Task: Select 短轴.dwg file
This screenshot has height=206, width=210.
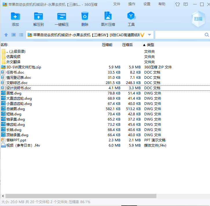Action: click(14, 114)
